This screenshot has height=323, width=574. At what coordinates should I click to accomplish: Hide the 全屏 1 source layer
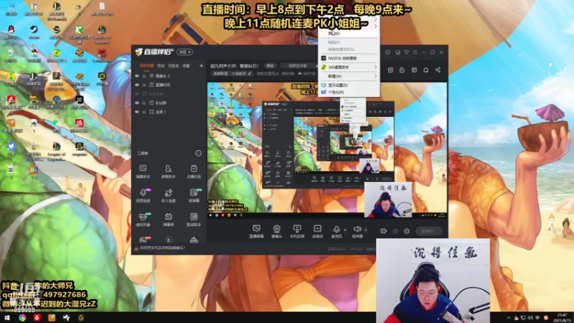click(x=137, y=112)
